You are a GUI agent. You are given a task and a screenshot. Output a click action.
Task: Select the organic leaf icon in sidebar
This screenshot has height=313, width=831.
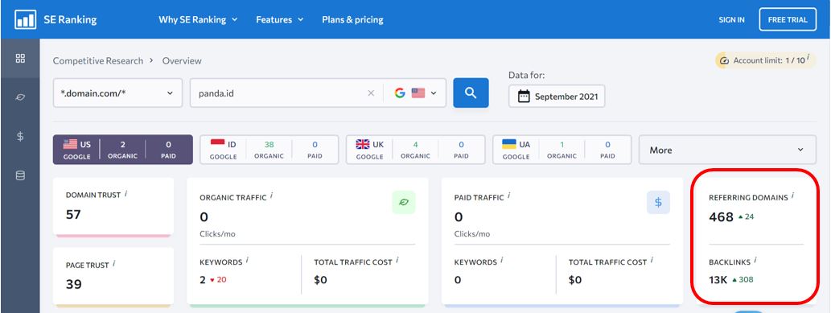pyautogui.click(x=20, y=97)
